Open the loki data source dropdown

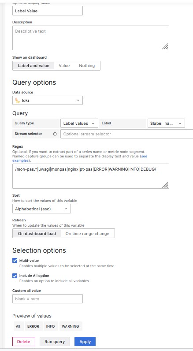48,100
